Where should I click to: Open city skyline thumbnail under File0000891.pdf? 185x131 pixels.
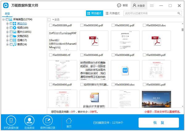tap(156, 99)
